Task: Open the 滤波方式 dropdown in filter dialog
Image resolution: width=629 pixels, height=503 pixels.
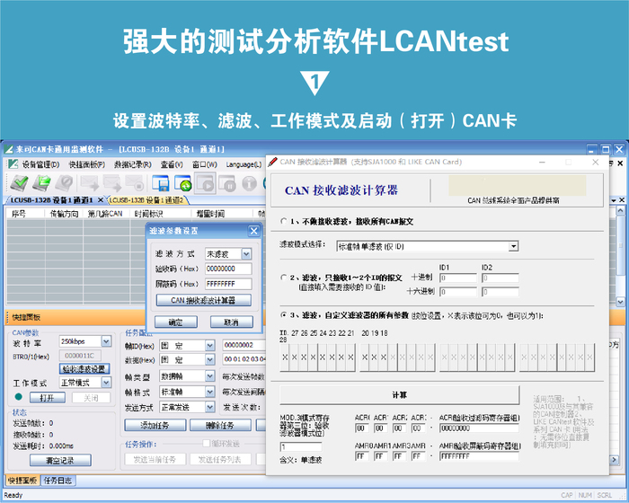Action: [246, 254]
